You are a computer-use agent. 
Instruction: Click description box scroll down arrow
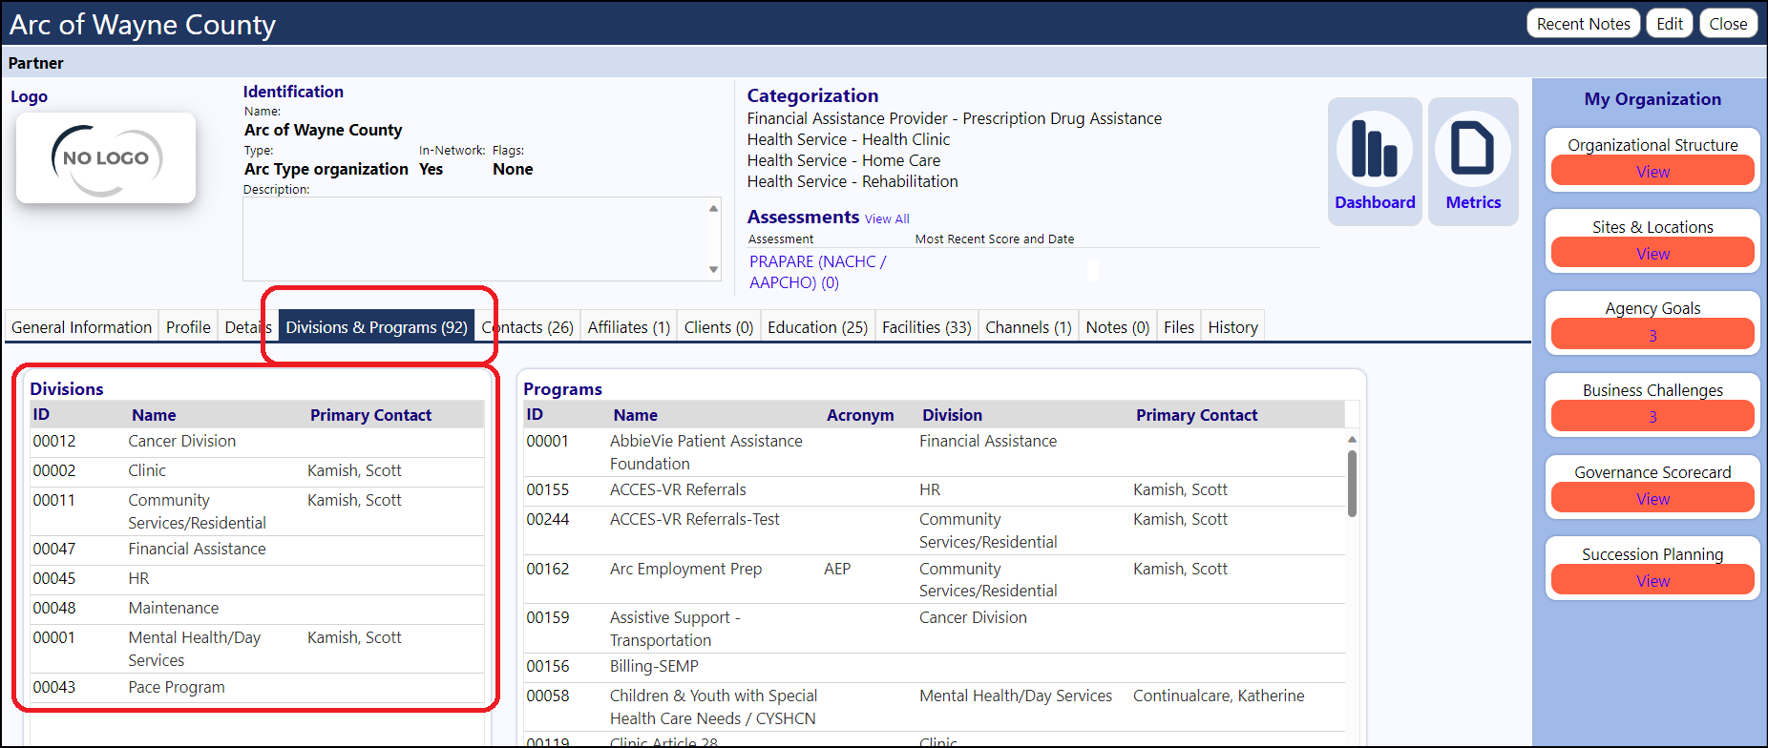(713, 270)
